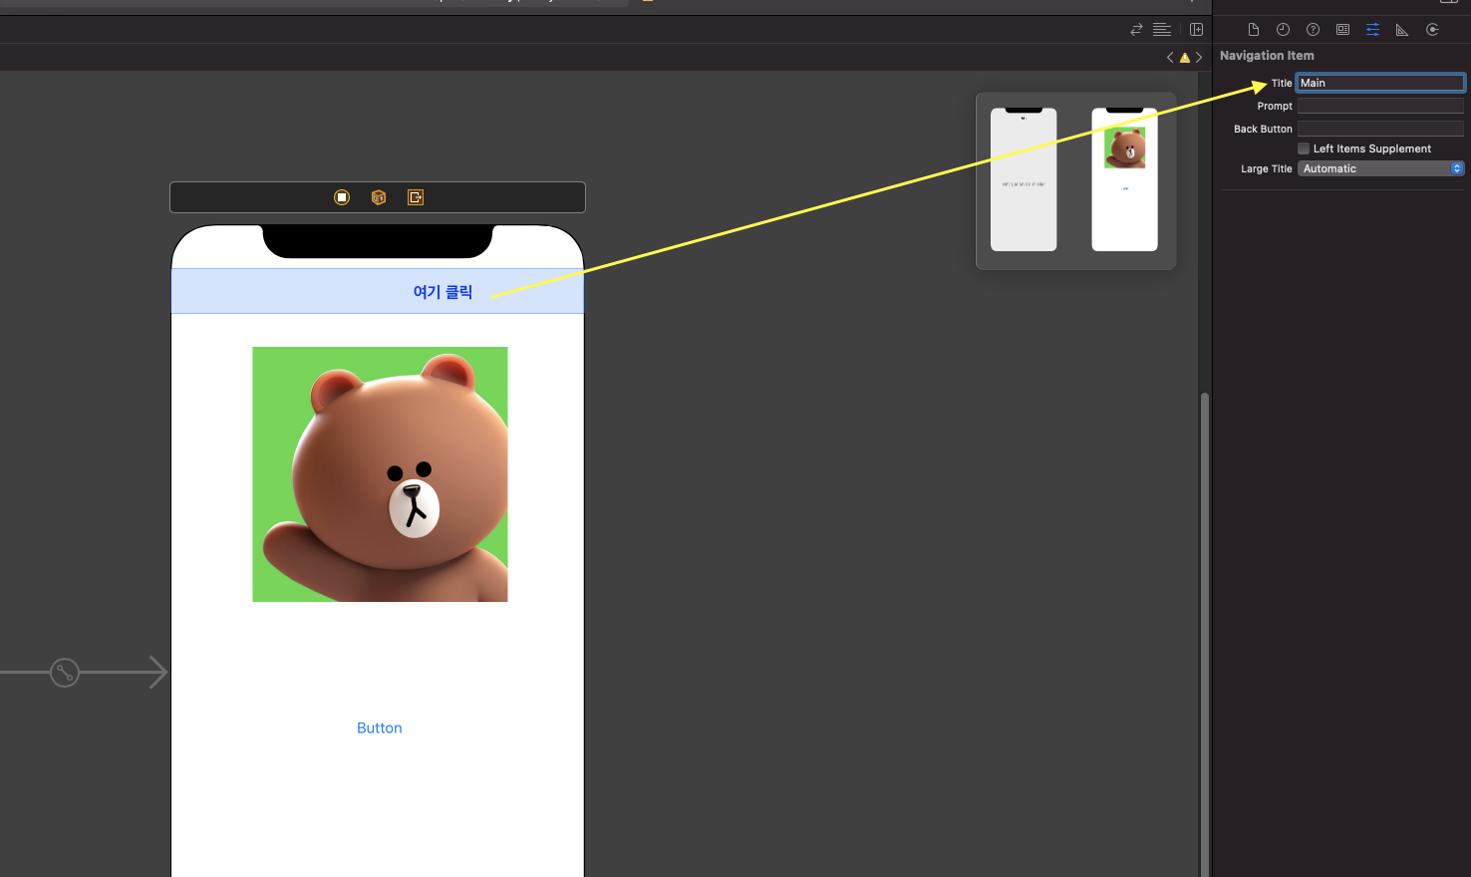Click the Back Button text field

pos(1380,129)
